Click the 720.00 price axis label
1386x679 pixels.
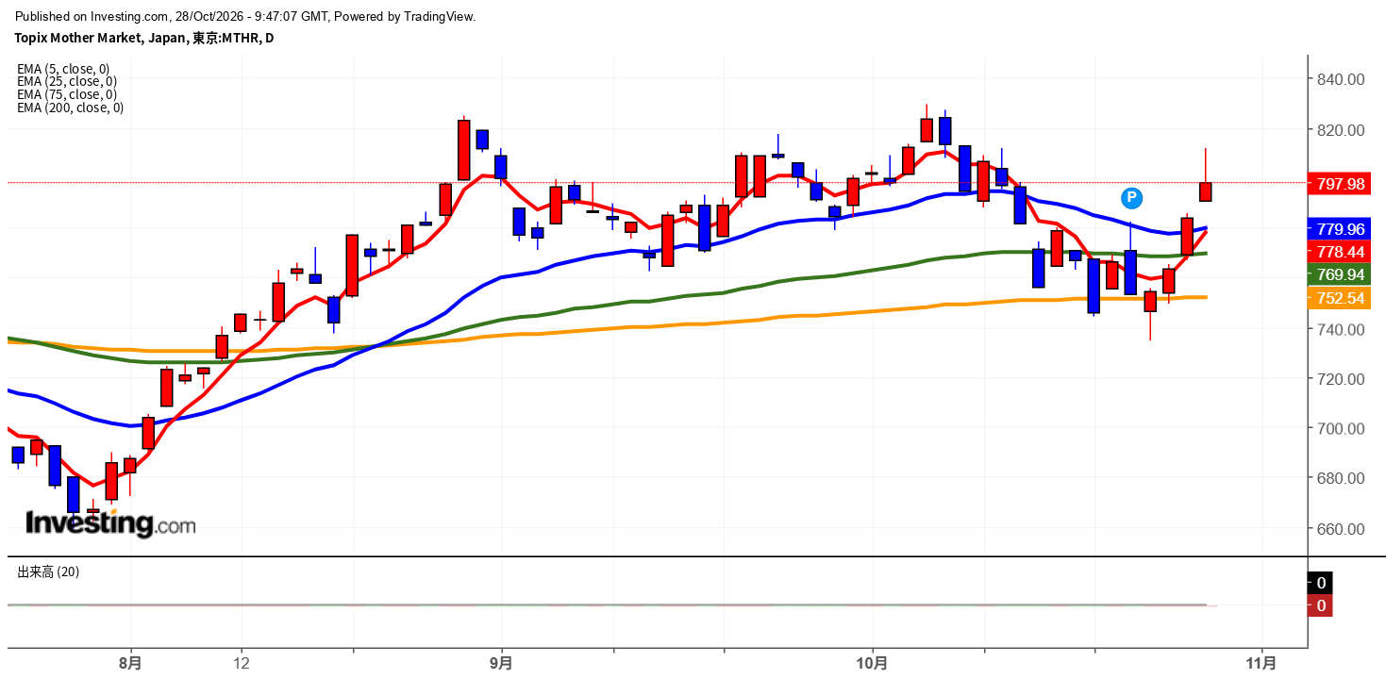(x=1340, y=379)
